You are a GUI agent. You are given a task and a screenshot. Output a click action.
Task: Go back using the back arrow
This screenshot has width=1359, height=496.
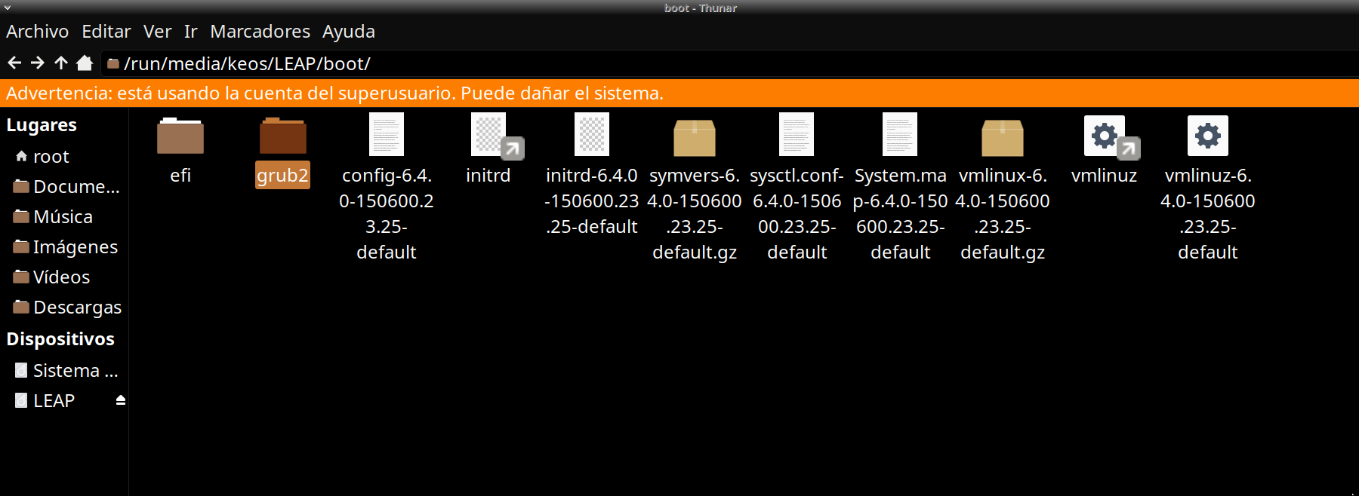tap(14, 63)
